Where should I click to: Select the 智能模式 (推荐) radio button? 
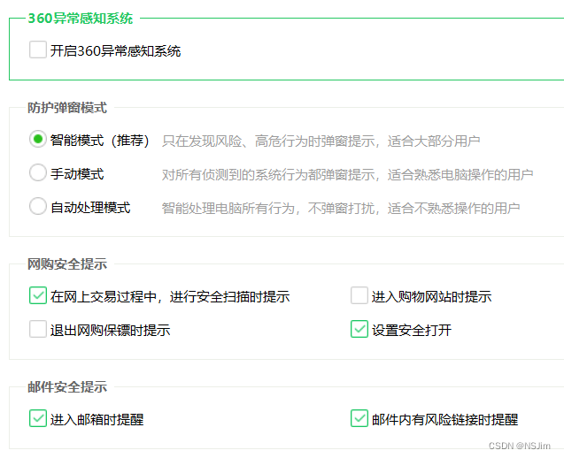click(x=38, y=139)
